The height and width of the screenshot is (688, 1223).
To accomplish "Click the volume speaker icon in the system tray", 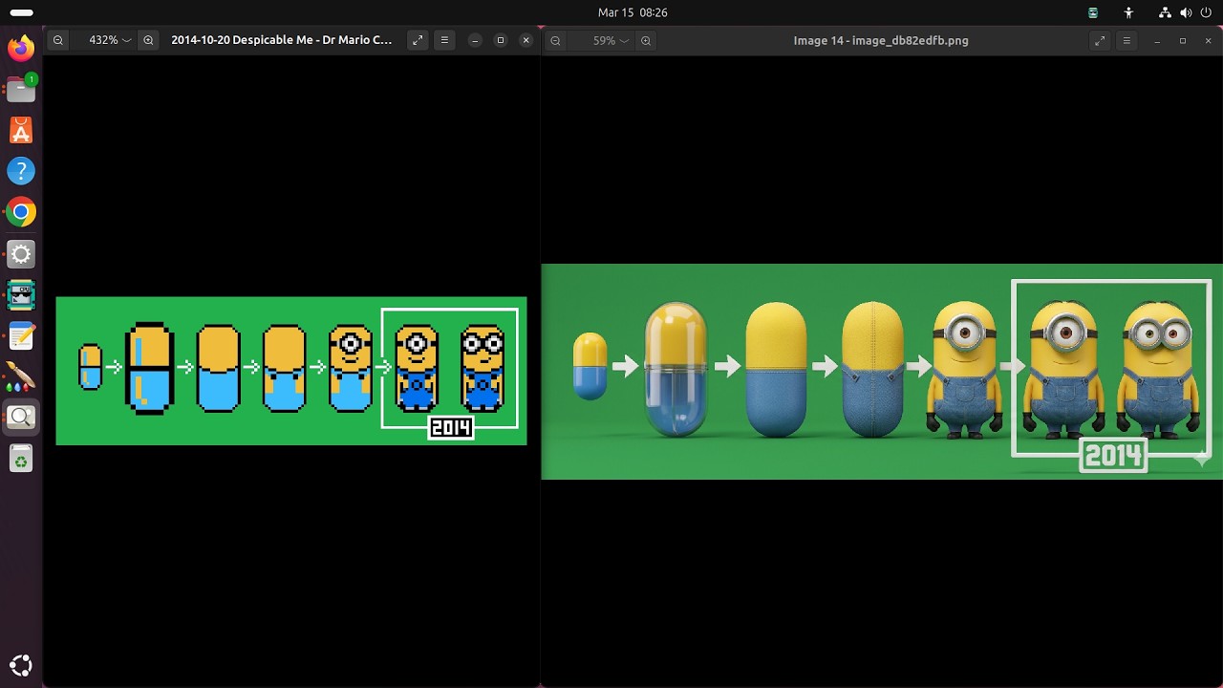I will click(x=1186, y=12).
